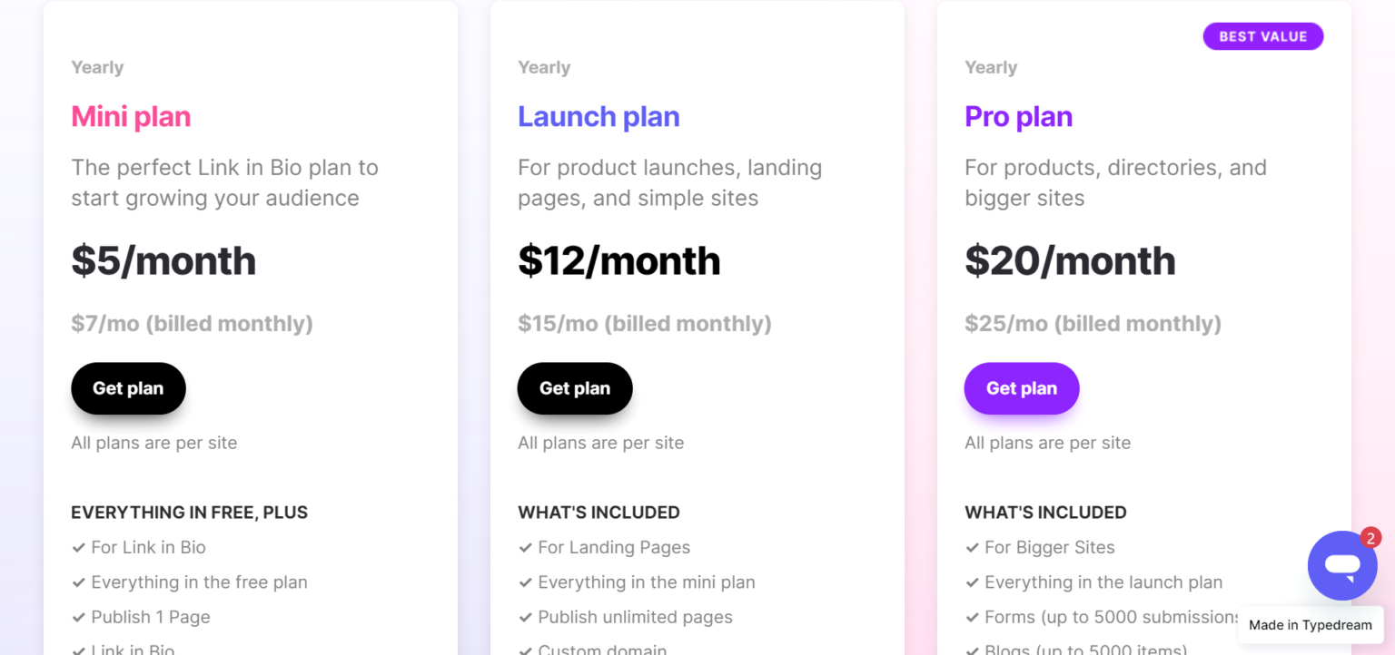Click the purple Get plan button for Pro
Screen dimensions: 1395x655
tap(1021, 387)
